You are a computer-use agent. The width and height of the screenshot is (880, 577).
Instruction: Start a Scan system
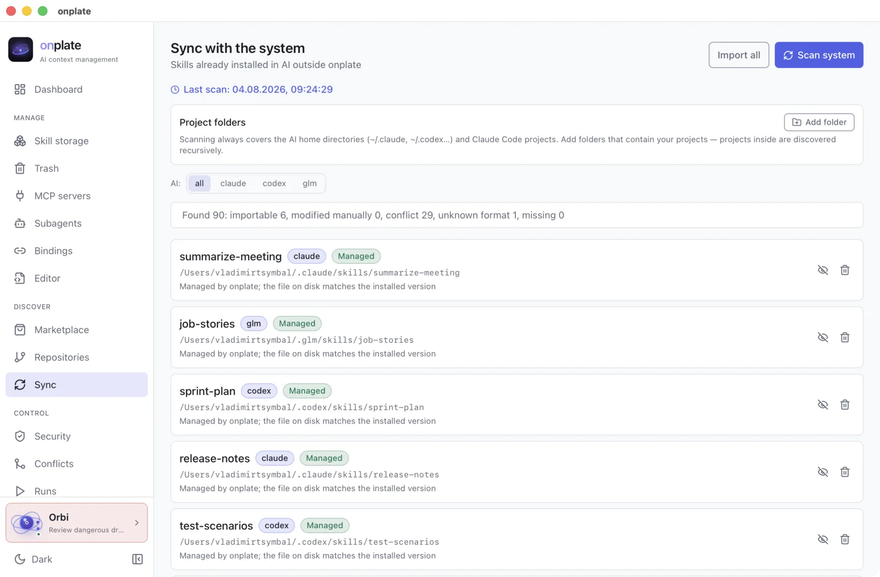819,55
